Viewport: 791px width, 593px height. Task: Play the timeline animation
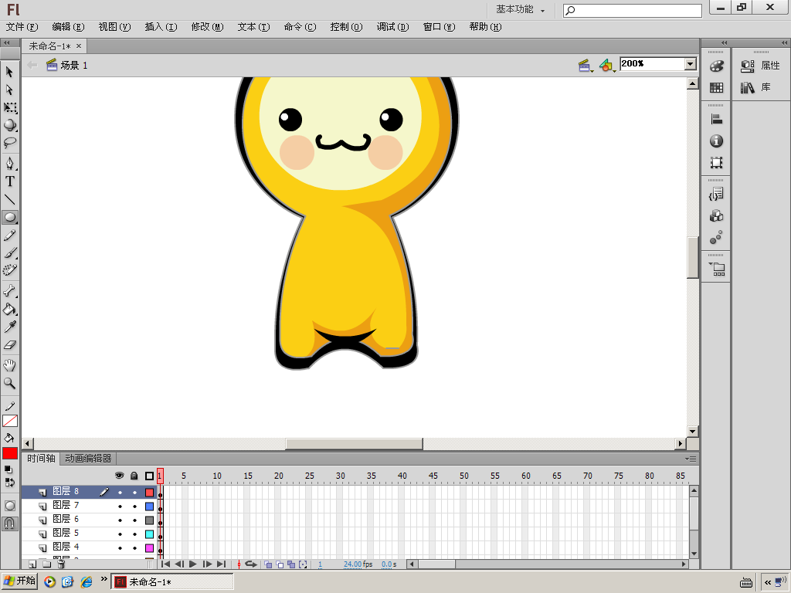pyautogui.click(x=192, y=564)
